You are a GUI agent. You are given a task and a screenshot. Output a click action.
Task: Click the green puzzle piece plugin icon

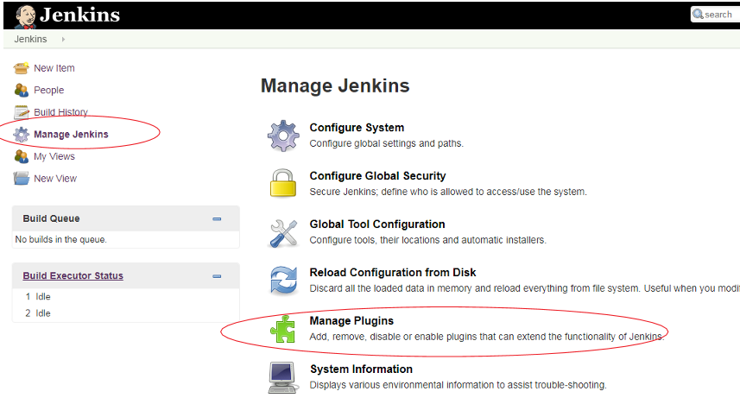click(283, 329)
